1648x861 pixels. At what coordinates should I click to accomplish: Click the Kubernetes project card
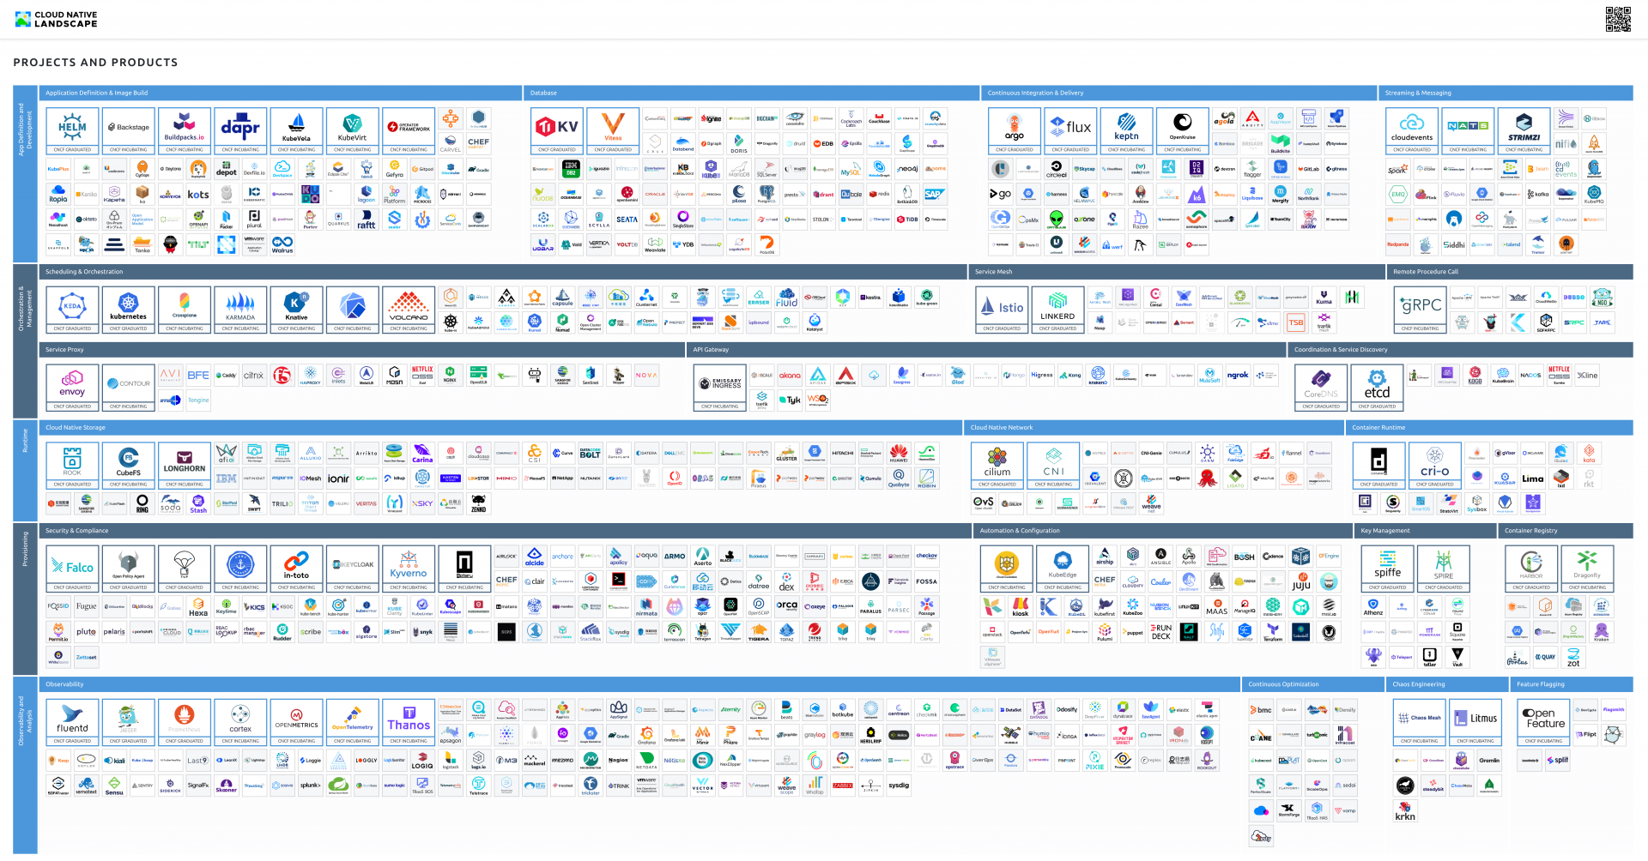click(128, 310)
